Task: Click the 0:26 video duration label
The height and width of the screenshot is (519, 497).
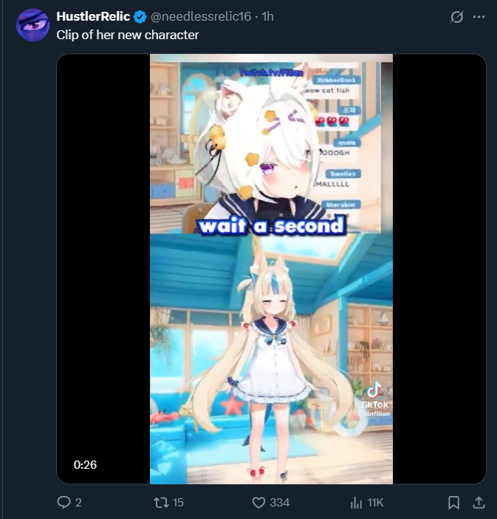Action: coord(85,465)
